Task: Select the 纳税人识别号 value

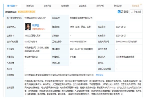Action: coord(126,42)
